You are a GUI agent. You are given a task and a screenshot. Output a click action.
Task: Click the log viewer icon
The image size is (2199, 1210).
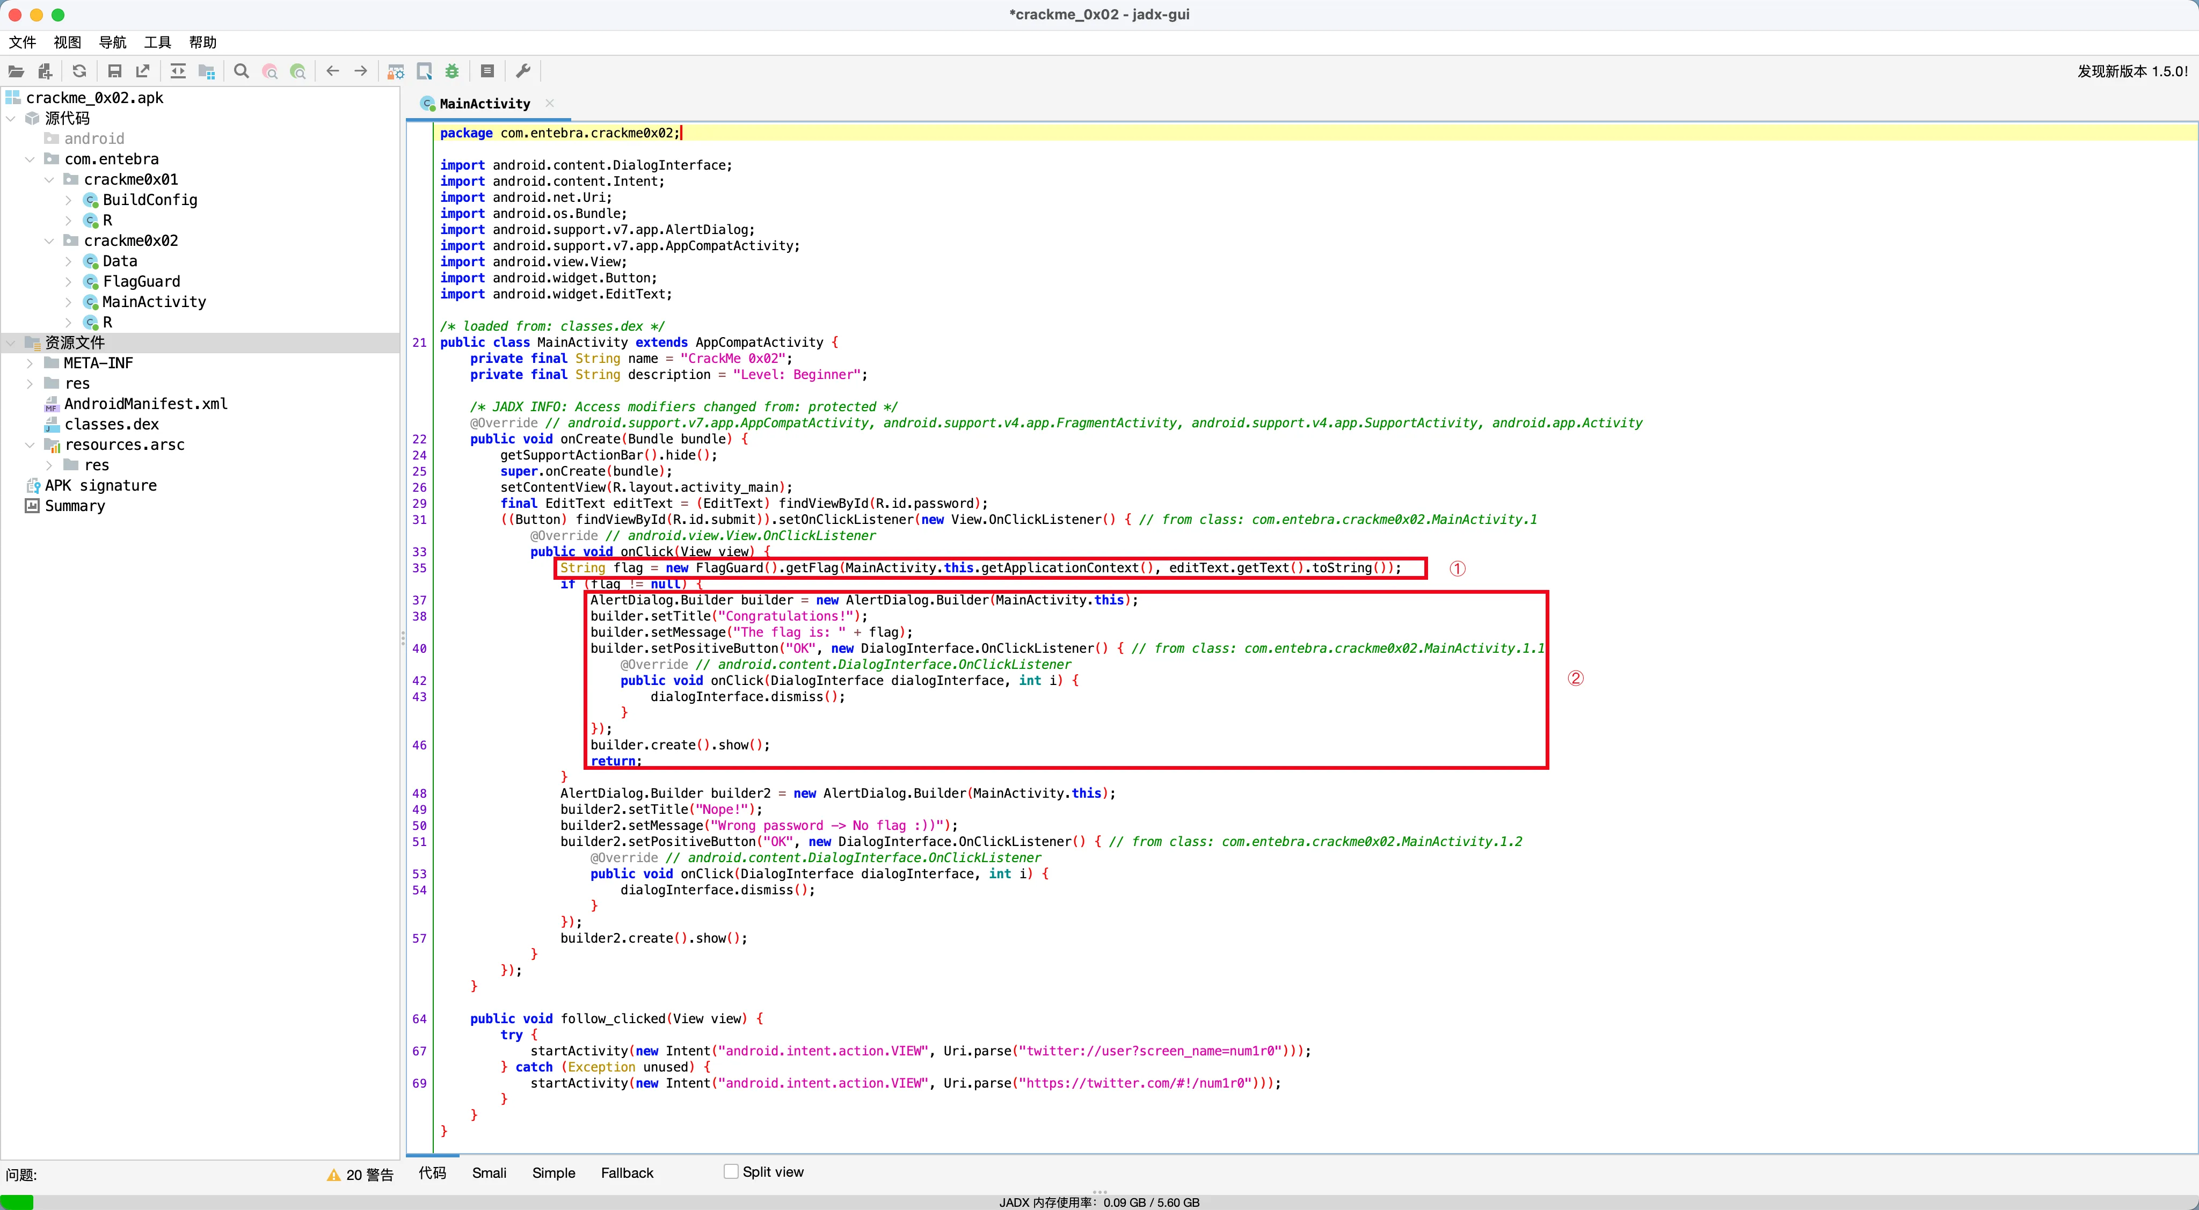tap(487, 72)
